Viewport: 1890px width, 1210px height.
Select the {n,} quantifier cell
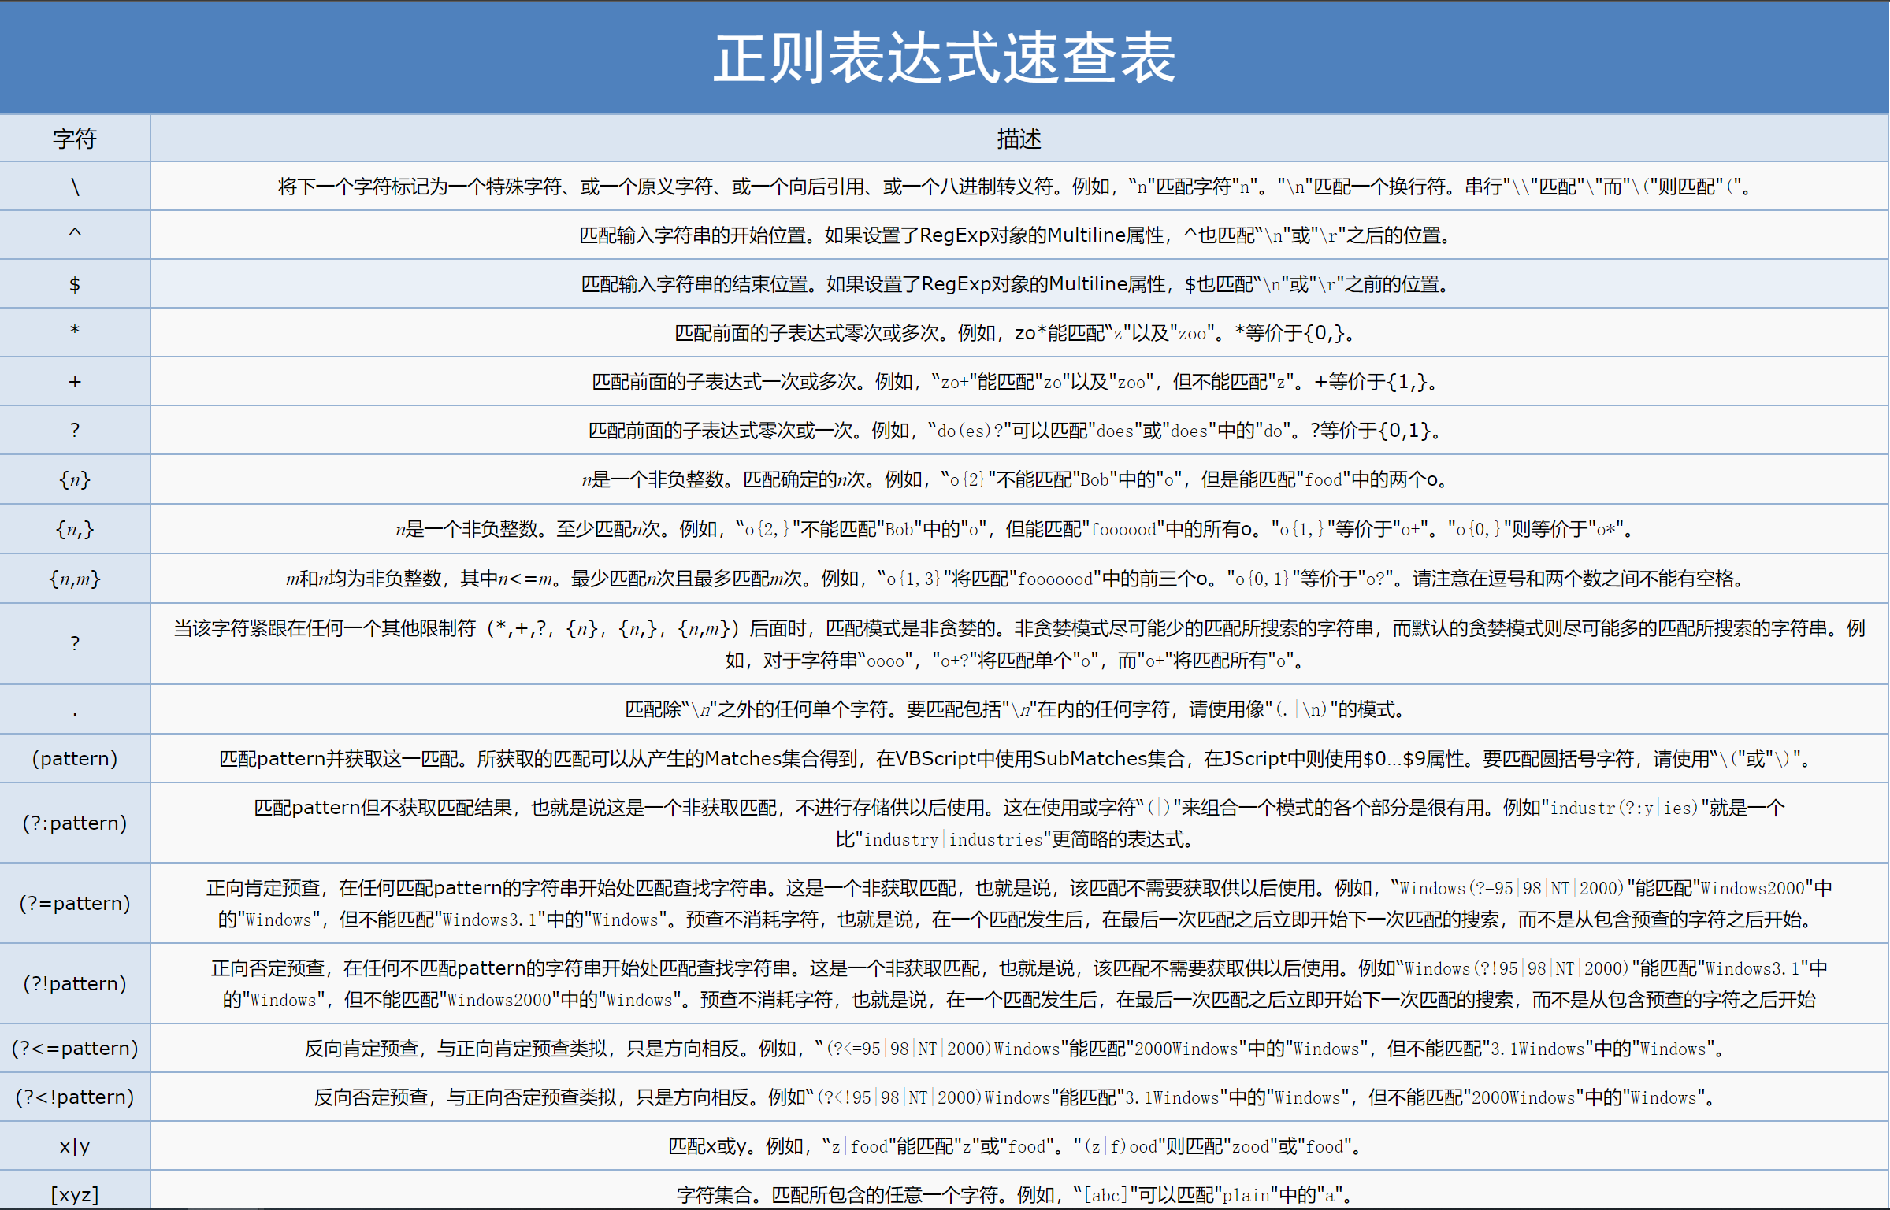pyautogui.click(x=75, y=529)
